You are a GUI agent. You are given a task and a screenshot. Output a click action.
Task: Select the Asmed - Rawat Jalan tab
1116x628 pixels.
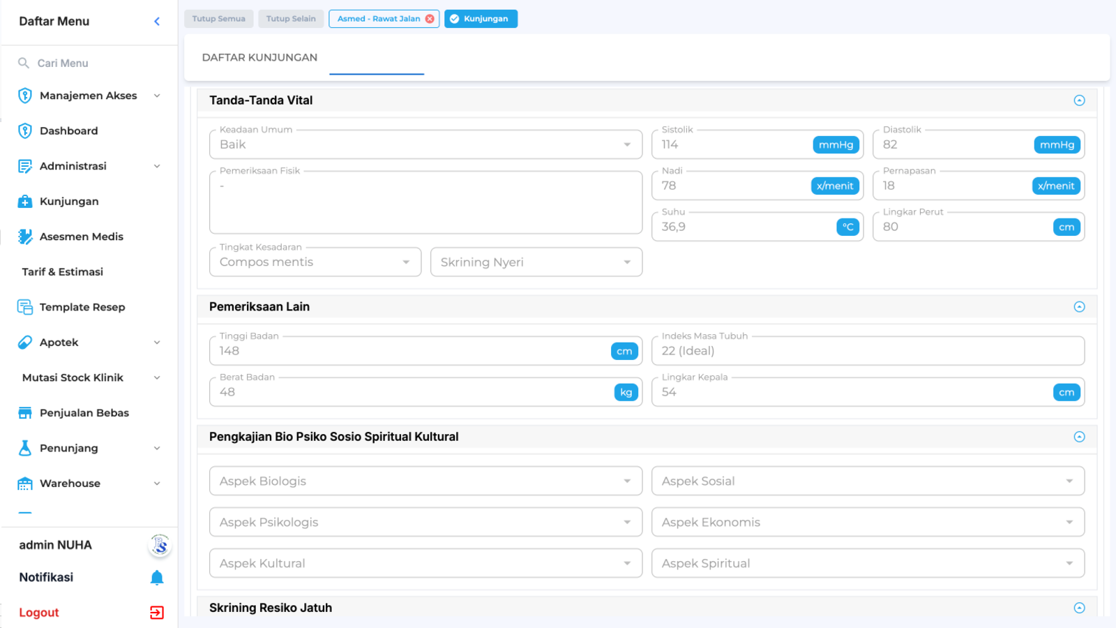(379, 19)
